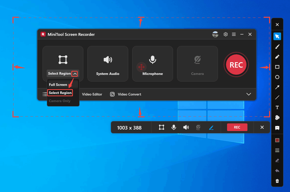Choose the ellipse drawing tool
The height and width of the screenshot is (192, 290).
277,77
